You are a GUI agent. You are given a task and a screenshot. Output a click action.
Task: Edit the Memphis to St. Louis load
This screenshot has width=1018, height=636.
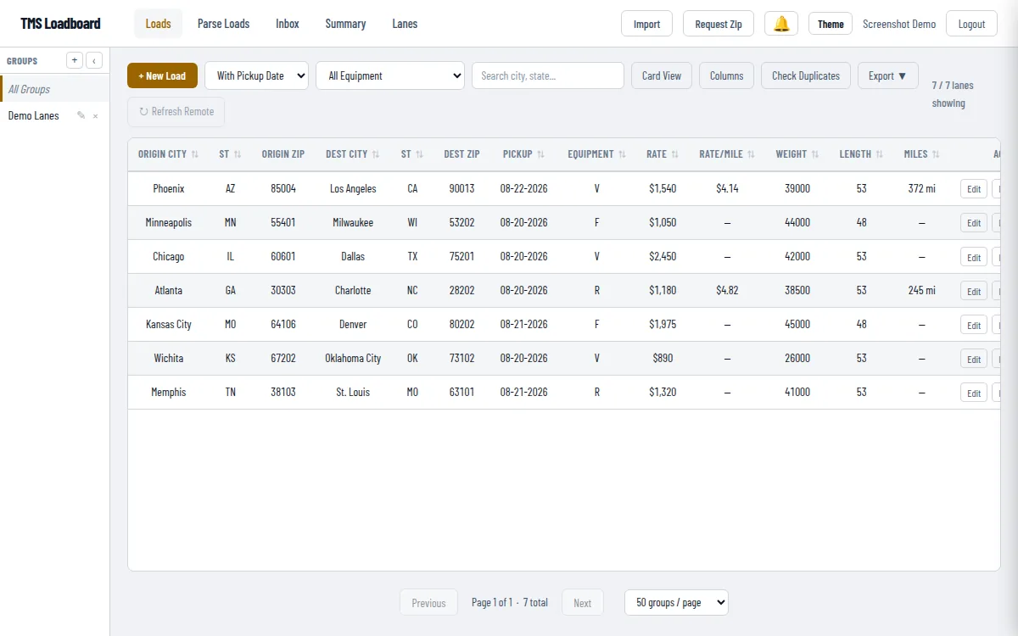(x=974, y=393)
